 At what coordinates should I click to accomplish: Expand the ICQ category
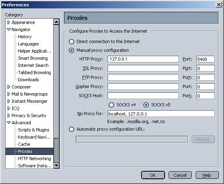coord(9,108)
